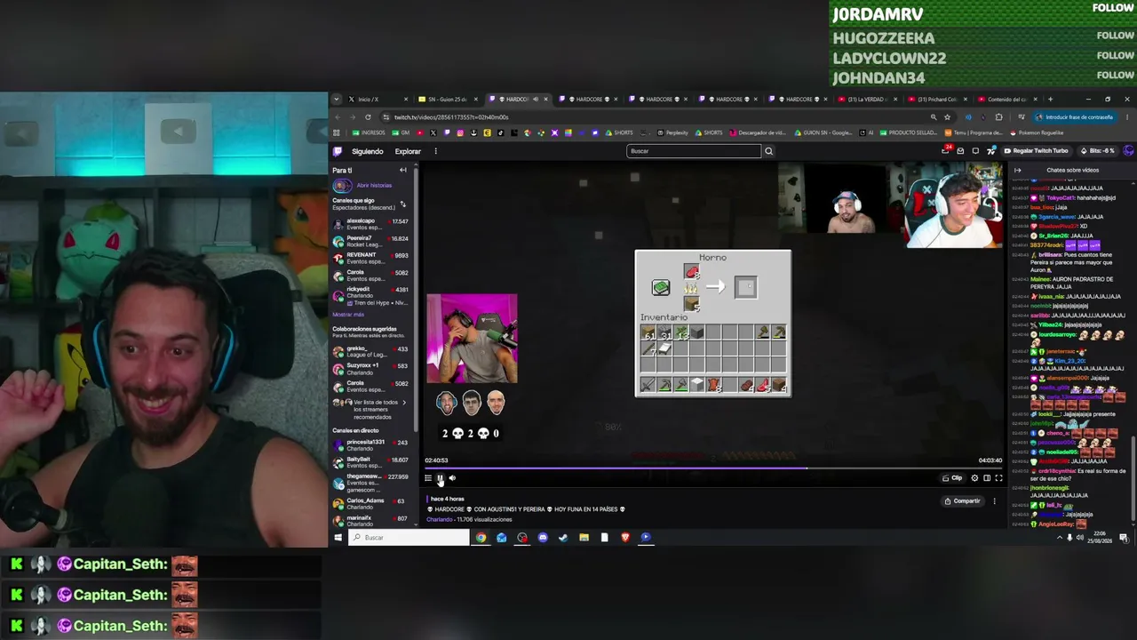
Task: Mute the video player volume
Action: point(452,478)
